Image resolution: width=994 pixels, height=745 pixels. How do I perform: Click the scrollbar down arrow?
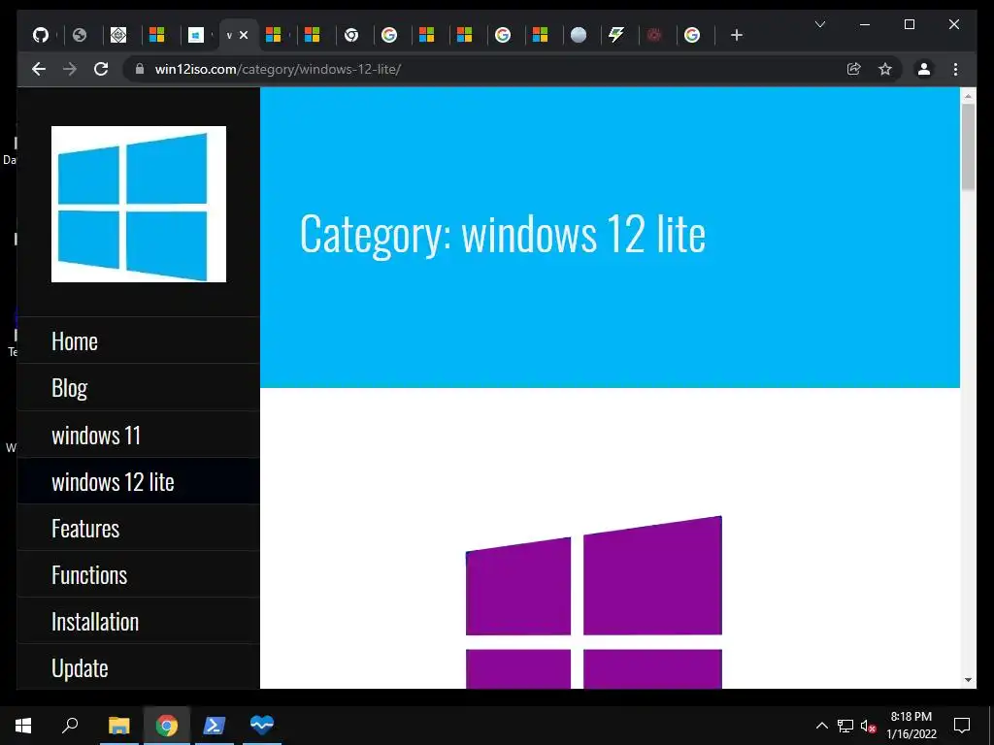968,680
